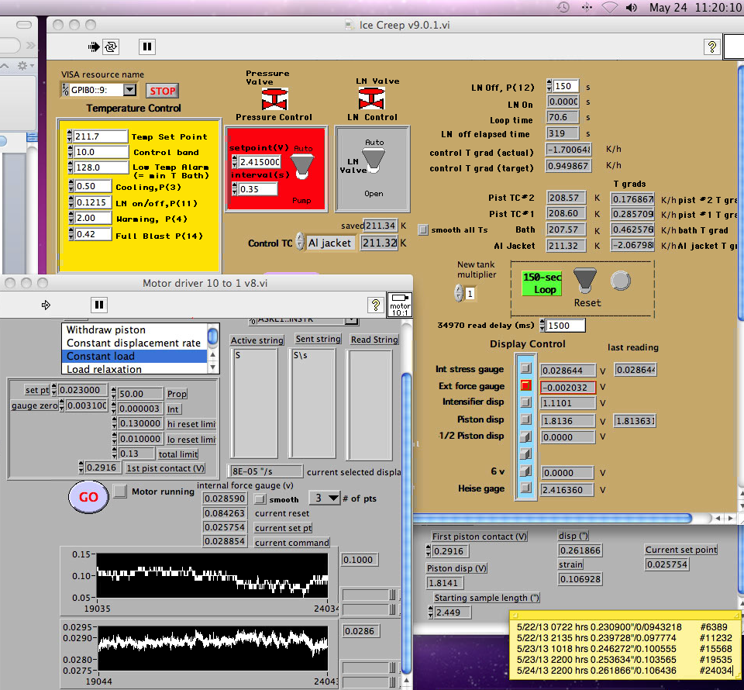This screenshot has width=744, height=690.
Task: Open the VISA resource name dropdown
Action: coord(129,91)
